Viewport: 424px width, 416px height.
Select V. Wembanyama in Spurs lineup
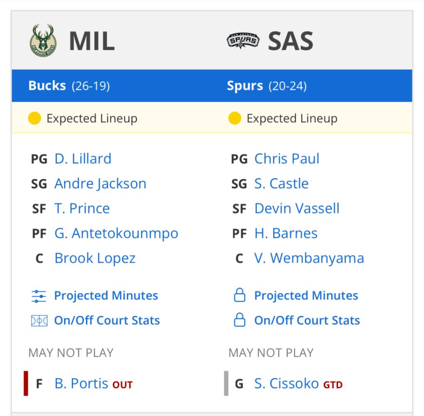click(x=309, y=258)
